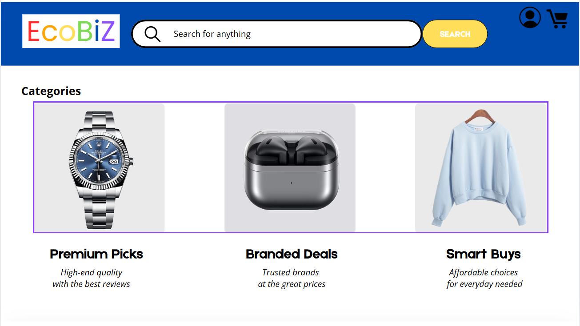Open the Smart Buys category title
Screen dimensions: 580x326
coord(483,254)
